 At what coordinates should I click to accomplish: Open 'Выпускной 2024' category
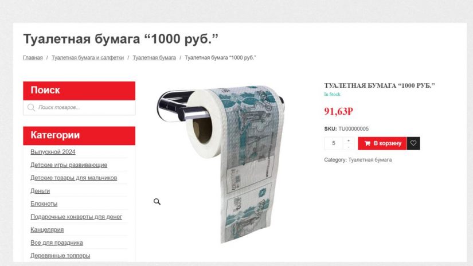53,152
